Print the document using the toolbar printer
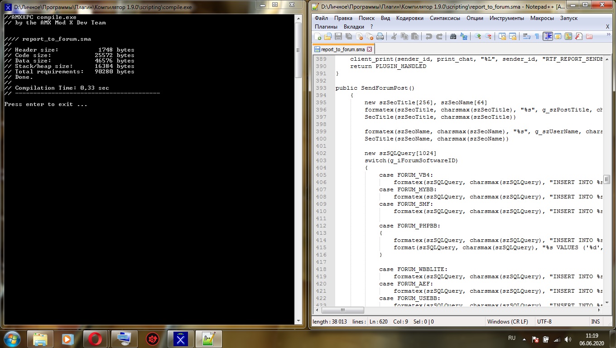The height and width of the screenshot is (348, 616). tap(380, 37)
